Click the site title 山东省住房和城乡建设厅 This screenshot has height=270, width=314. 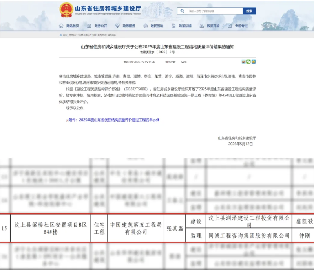108,8
